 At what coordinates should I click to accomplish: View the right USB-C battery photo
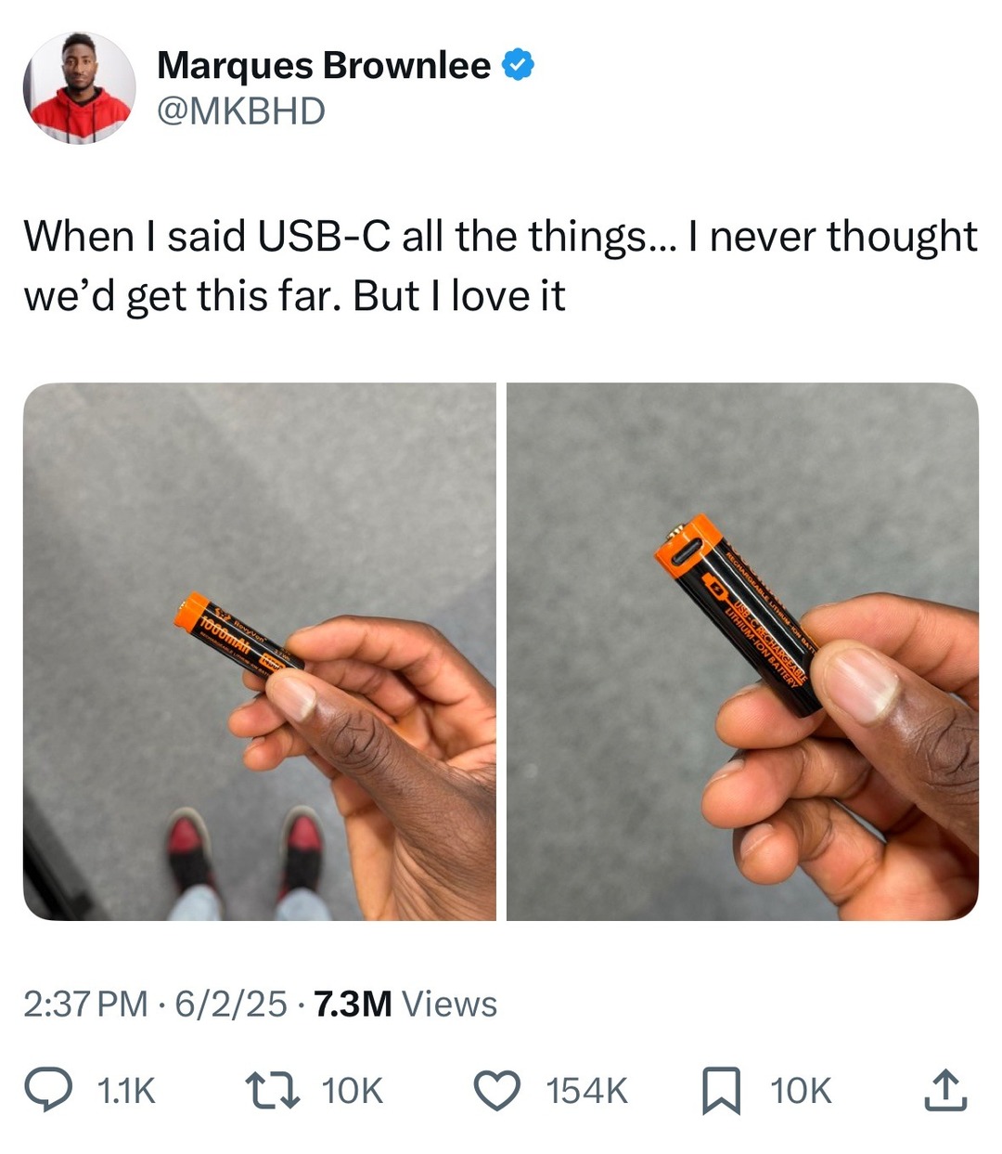[742, 652]
